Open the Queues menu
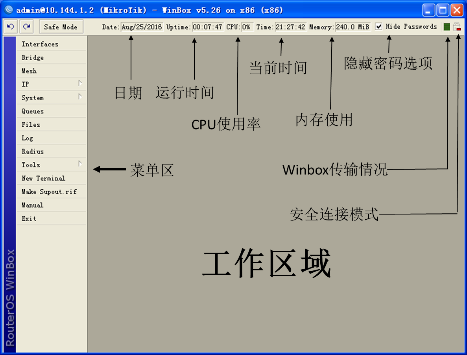Viewport: 467px width, 355px height. pos(52,111)
